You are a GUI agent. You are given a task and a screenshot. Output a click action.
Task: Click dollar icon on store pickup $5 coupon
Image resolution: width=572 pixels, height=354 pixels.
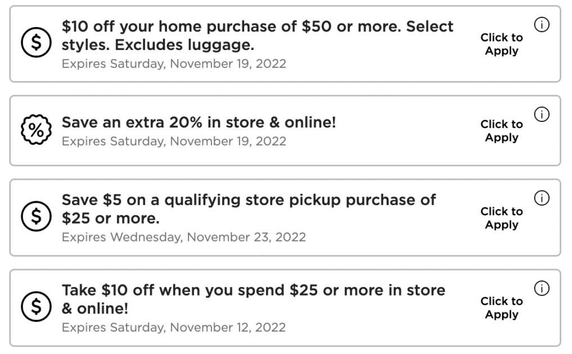tap(36, 217)
